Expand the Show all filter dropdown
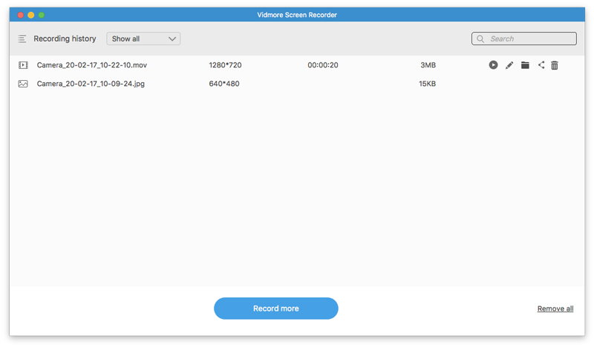594x347 pixels. 143,39
